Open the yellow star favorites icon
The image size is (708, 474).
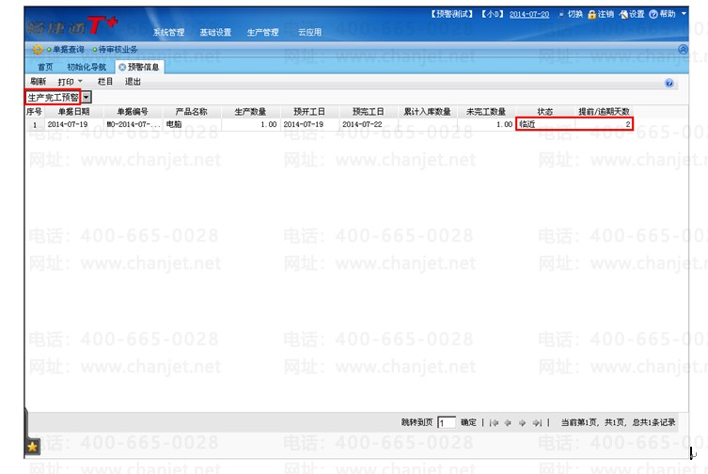32,447
